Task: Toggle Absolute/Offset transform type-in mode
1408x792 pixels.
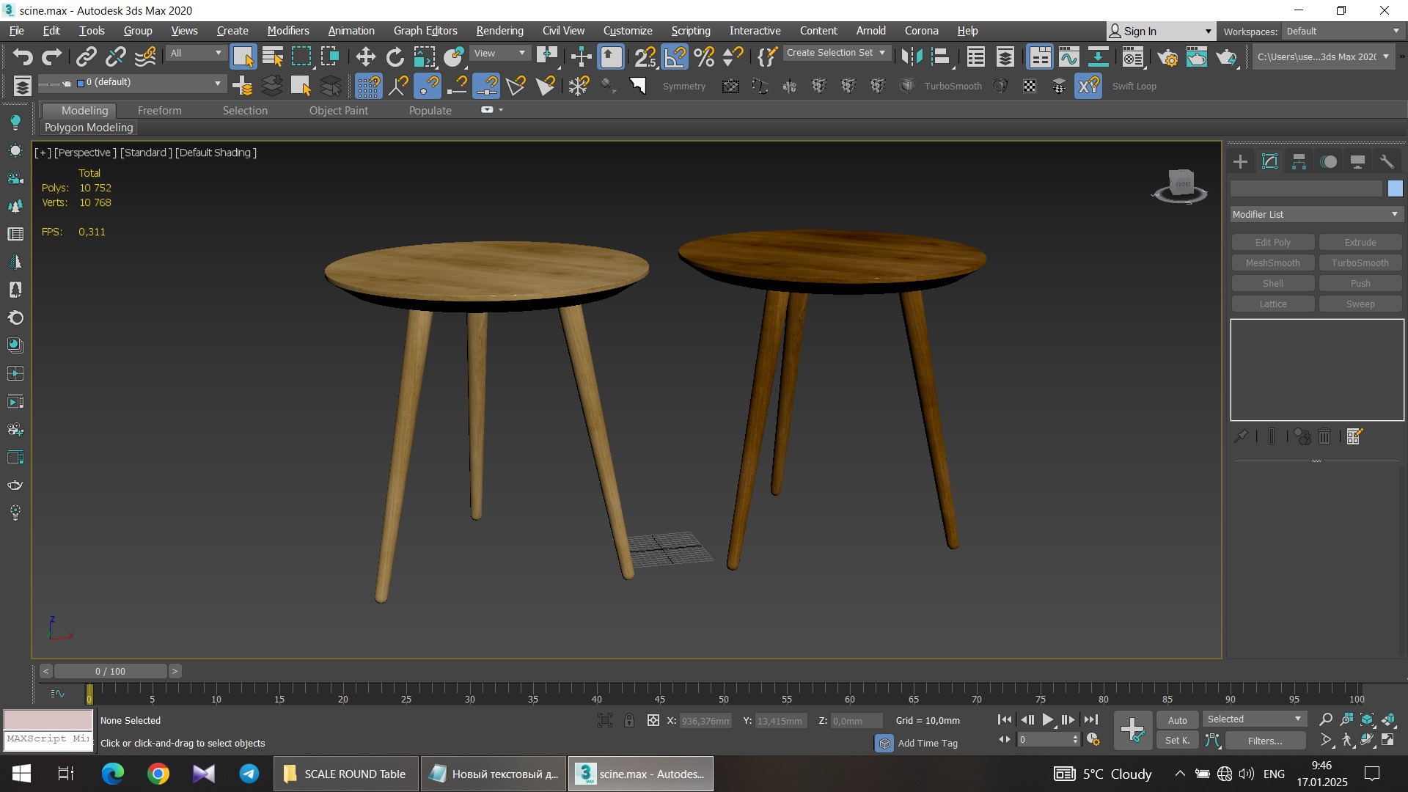Action: pyautogui.click(x=653, y=720)
